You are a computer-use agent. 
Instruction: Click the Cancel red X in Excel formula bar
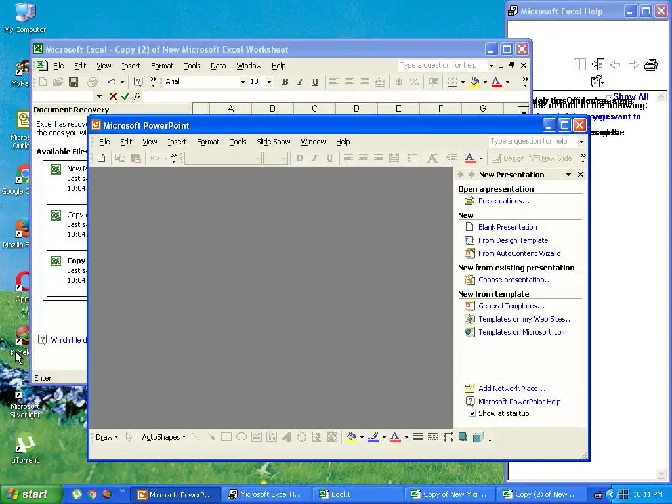click(x=113, y=96)
